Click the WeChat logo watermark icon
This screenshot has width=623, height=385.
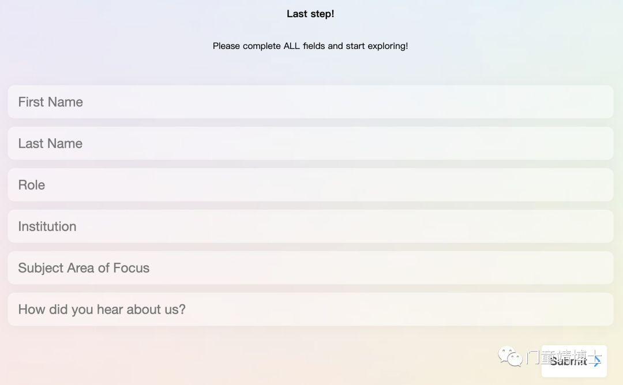tap(510, 356)
